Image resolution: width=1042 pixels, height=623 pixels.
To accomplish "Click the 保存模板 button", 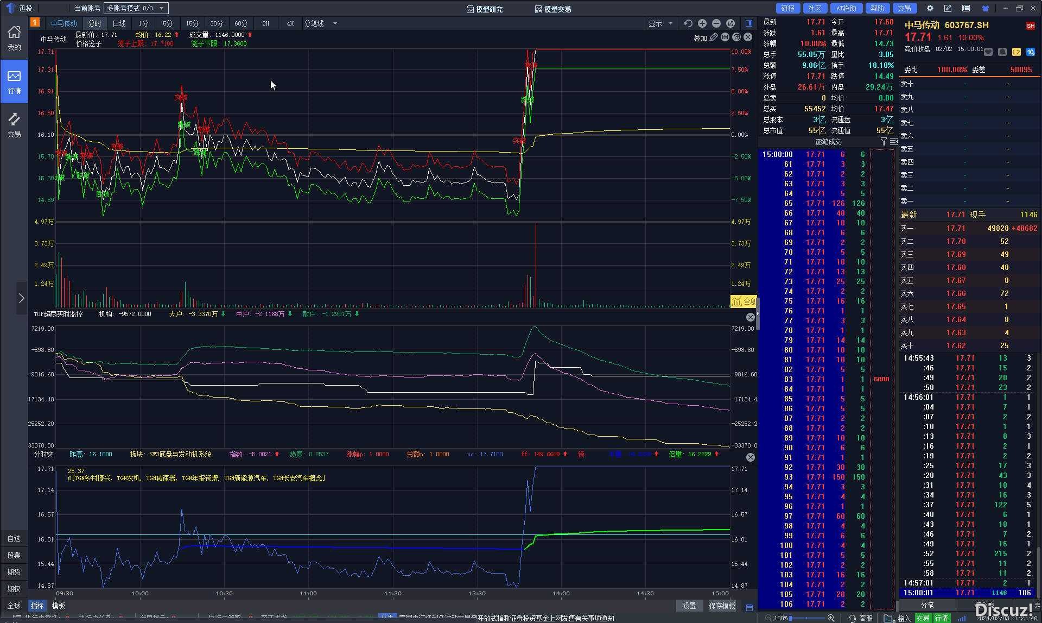I will 722,606.
